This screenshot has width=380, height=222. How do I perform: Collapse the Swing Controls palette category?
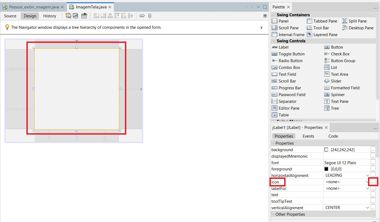(274, 41)
